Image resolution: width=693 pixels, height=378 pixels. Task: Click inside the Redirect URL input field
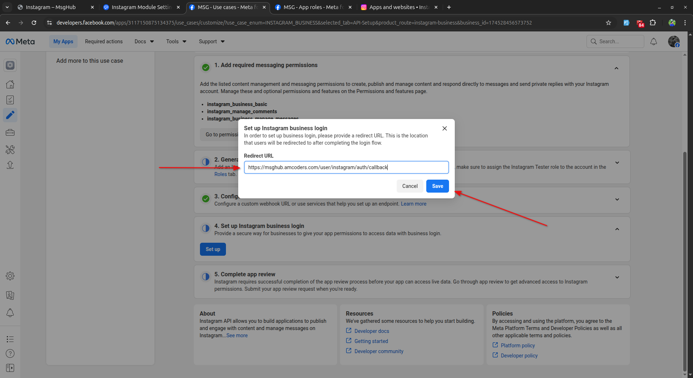346,167
